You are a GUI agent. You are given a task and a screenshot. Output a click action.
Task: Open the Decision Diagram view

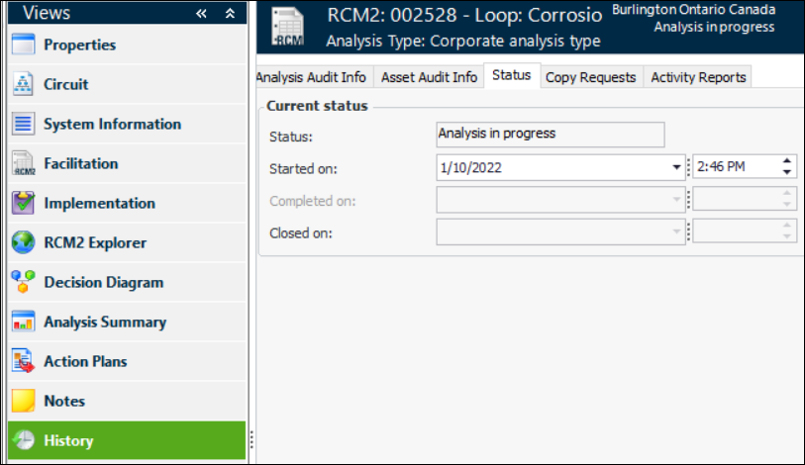coord(127,282)
